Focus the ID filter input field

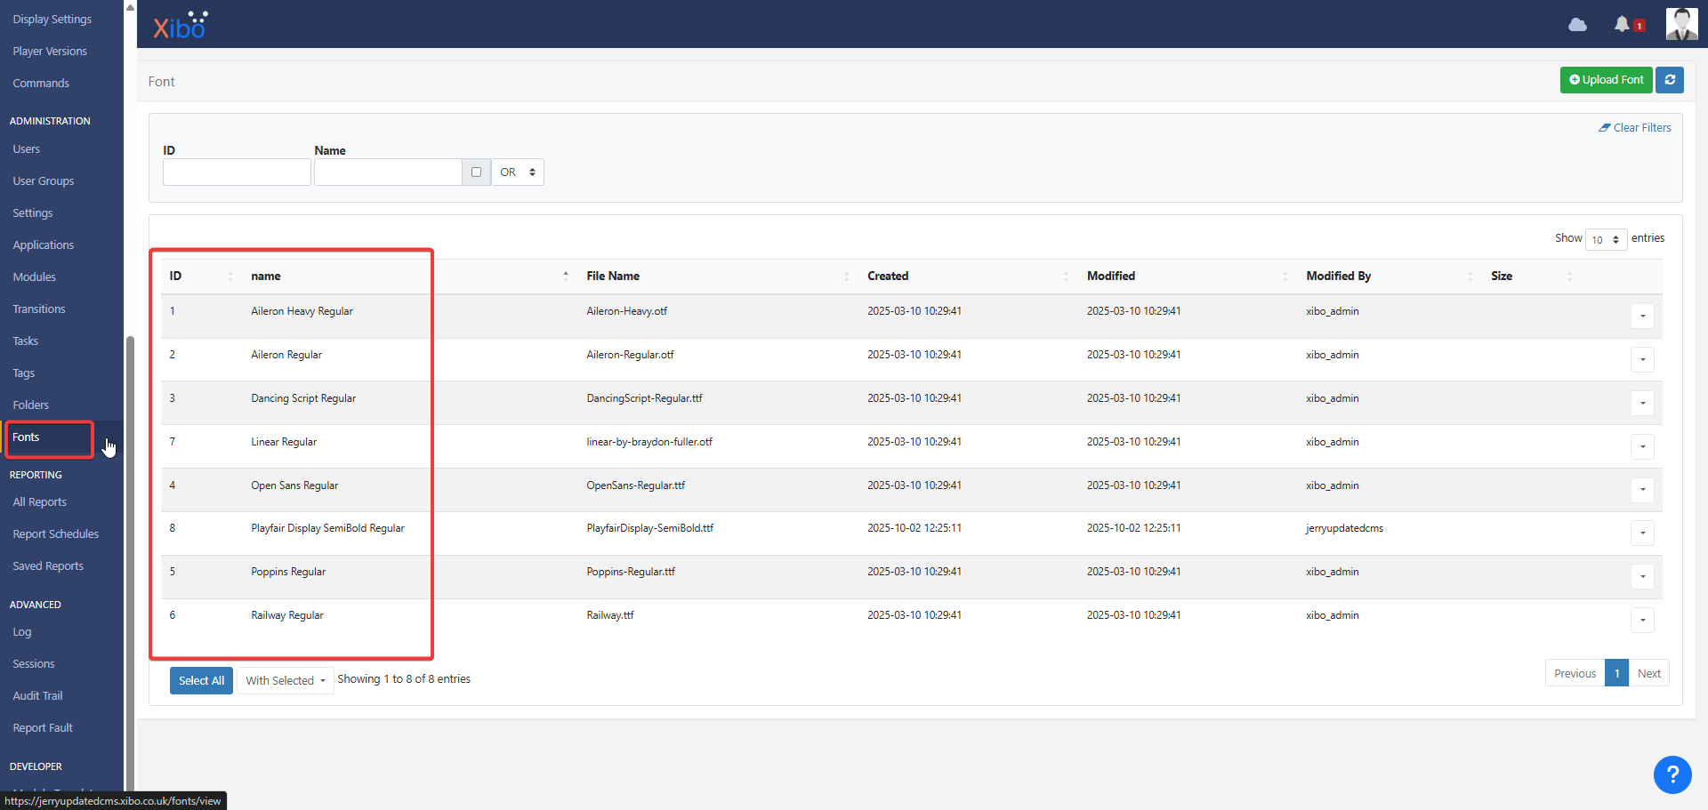pos(237,172)
